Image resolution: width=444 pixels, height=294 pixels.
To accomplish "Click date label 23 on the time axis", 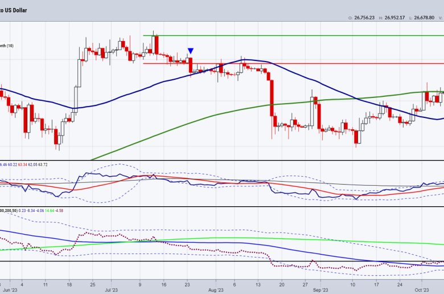I will 187,285.
